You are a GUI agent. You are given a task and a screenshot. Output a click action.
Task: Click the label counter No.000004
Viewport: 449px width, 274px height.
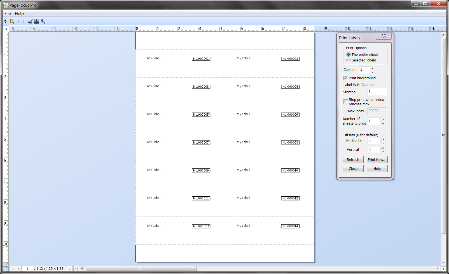tap(290, 87)
